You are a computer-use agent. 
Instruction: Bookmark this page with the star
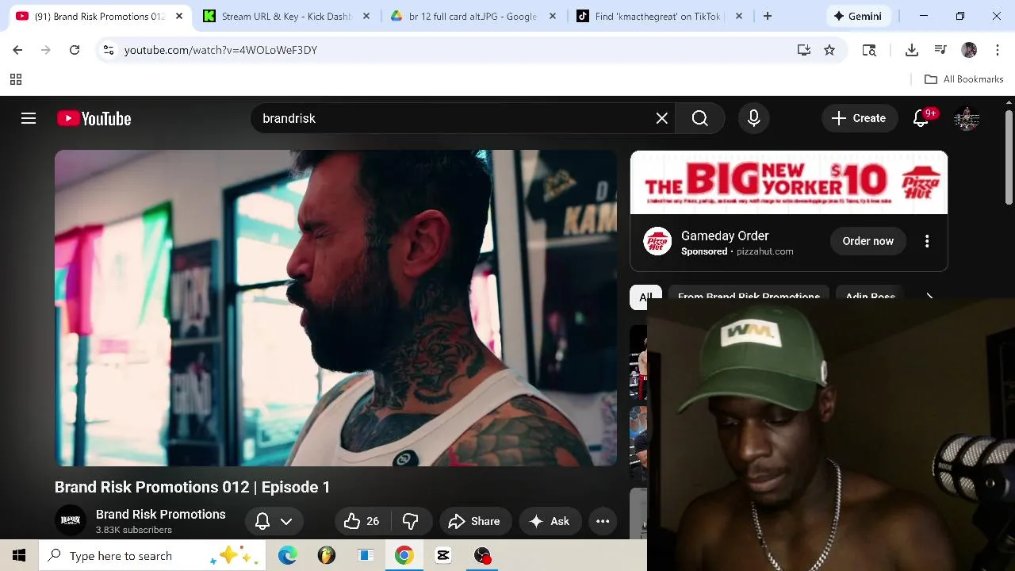(x=829, y=50)
